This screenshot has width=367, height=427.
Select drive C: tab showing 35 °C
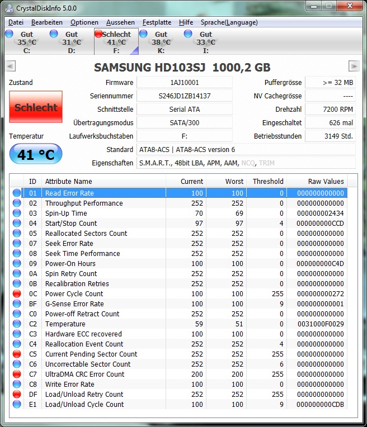[27, 42]
